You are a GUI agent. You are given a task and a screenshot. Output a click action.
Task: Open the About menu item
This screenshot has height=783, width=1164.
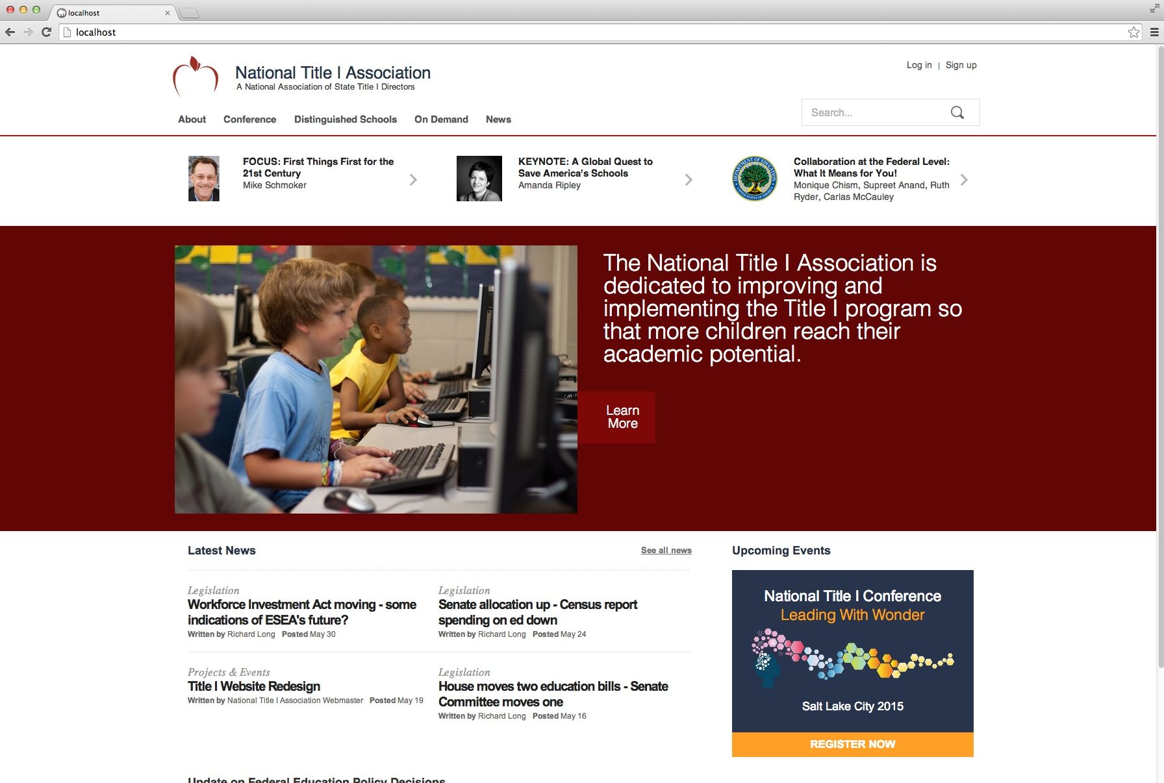point(192,119)
